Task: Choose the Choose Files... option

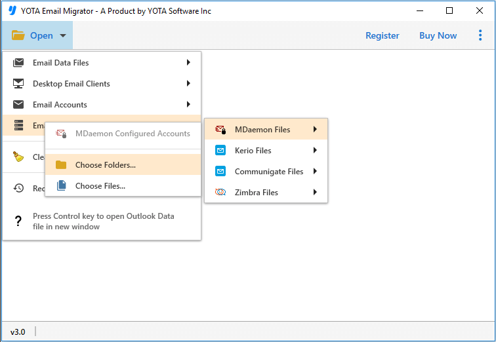Action: (x=123, y=185)
